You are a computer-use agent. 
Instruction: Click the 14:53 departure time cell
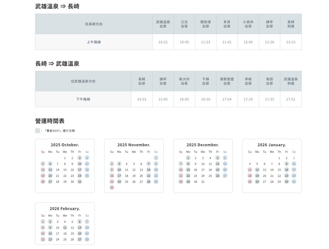142,99
